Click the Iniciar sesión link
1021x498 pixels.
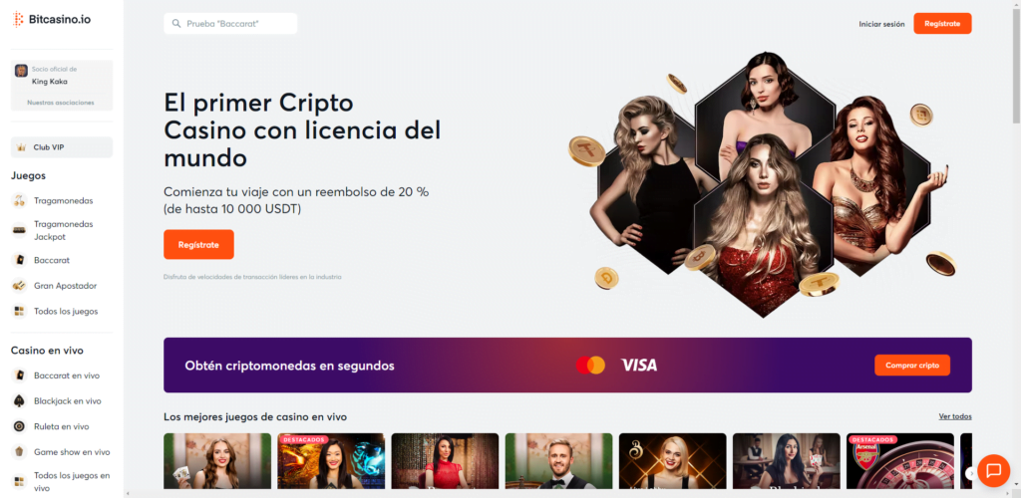(881, 24)
